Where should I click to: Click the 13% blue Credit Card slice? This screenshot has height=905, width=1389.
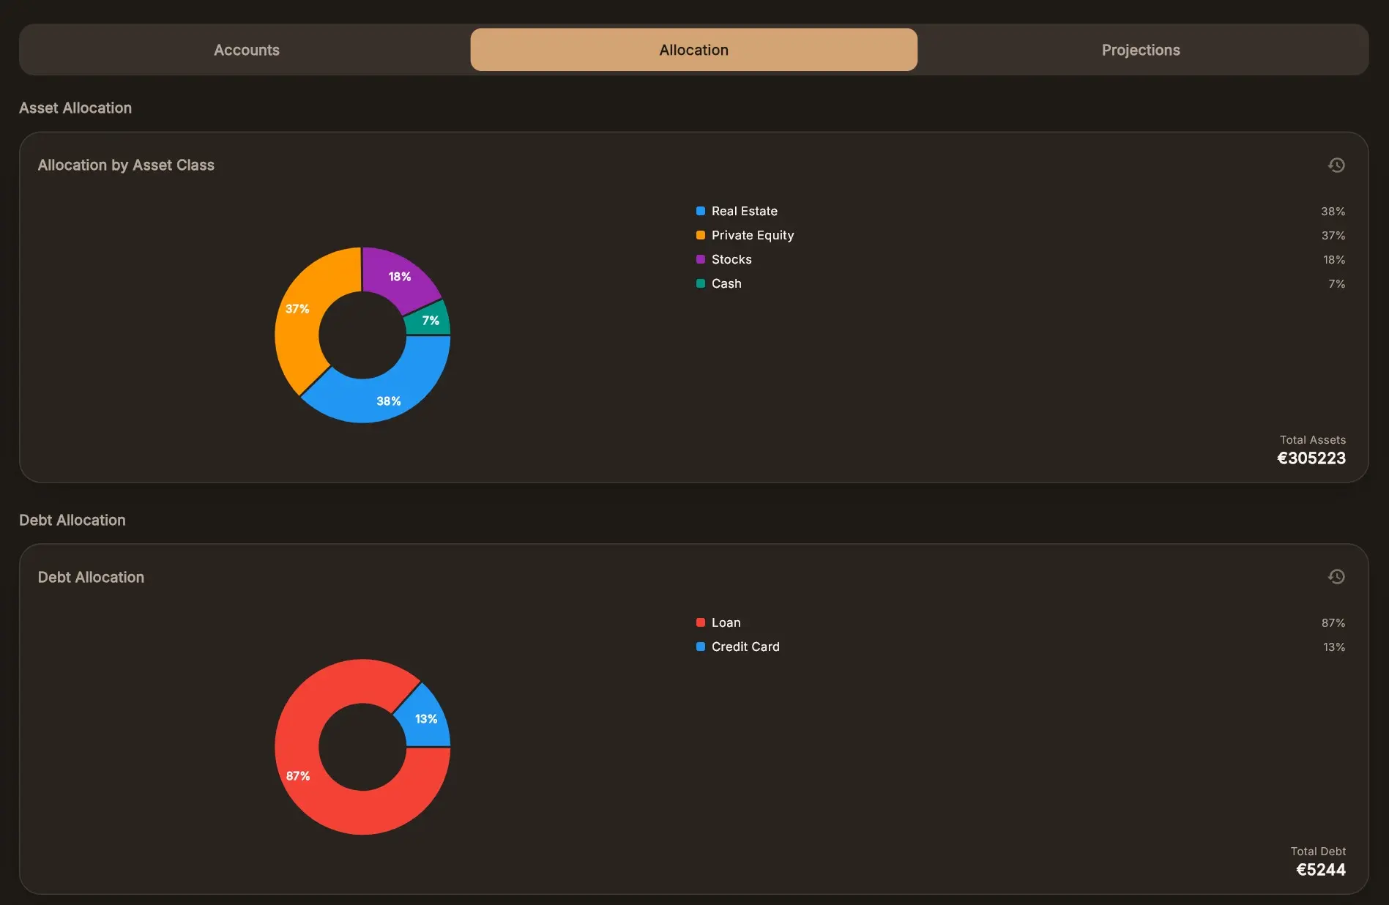425,720
